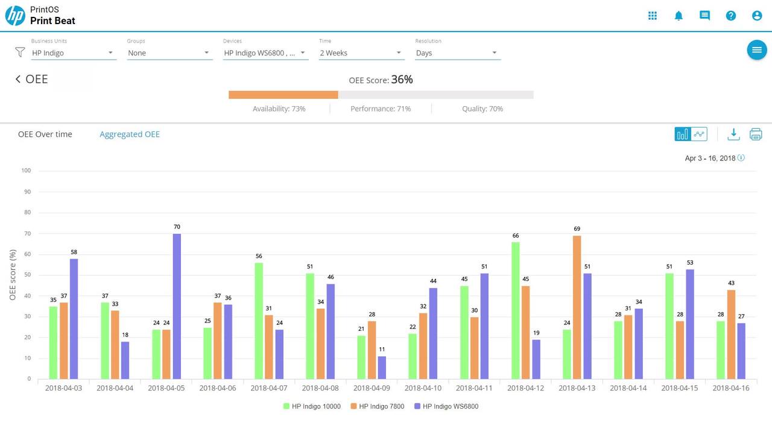Viewport: 772px width, 434px height.
Task: Print the OEE report
Action: coord(756,134)
